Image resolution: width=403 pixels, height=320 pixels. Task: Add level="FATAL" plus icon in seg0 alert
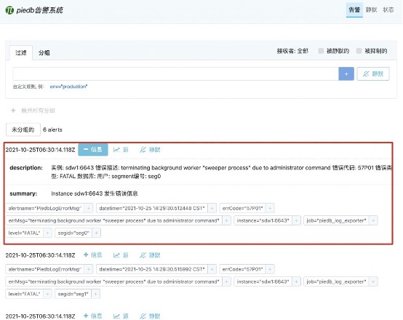tap(47, 233)
